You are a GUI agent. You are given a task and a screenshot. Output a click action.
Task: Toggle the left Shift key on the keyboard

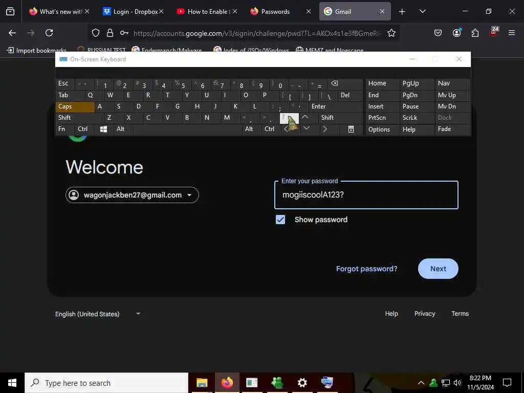(x=79, y=118)
